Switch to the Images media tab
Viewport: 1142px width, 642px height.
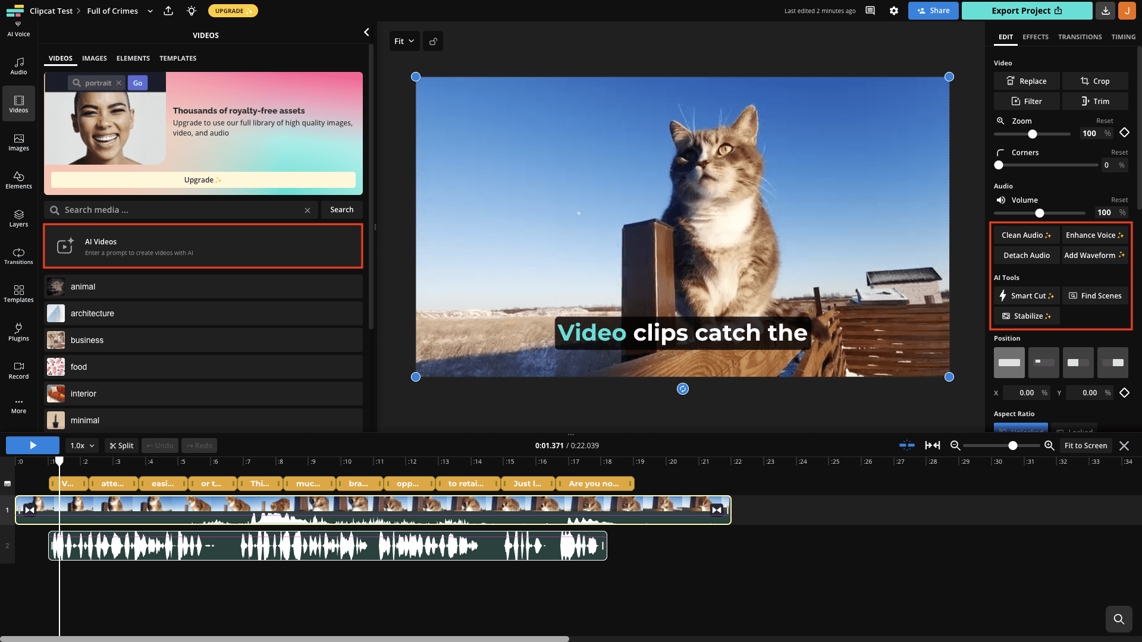pos(95,58)
